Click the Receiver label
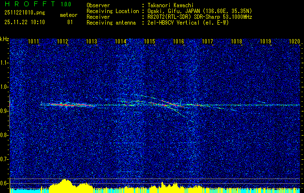Image resolution: width=304 pixels, height=193 pixels. pyautogui.click(x=98, y=17)
